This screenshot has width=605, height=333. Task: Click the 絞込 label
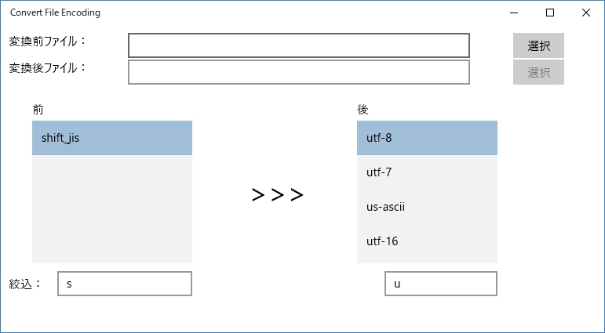24,284
